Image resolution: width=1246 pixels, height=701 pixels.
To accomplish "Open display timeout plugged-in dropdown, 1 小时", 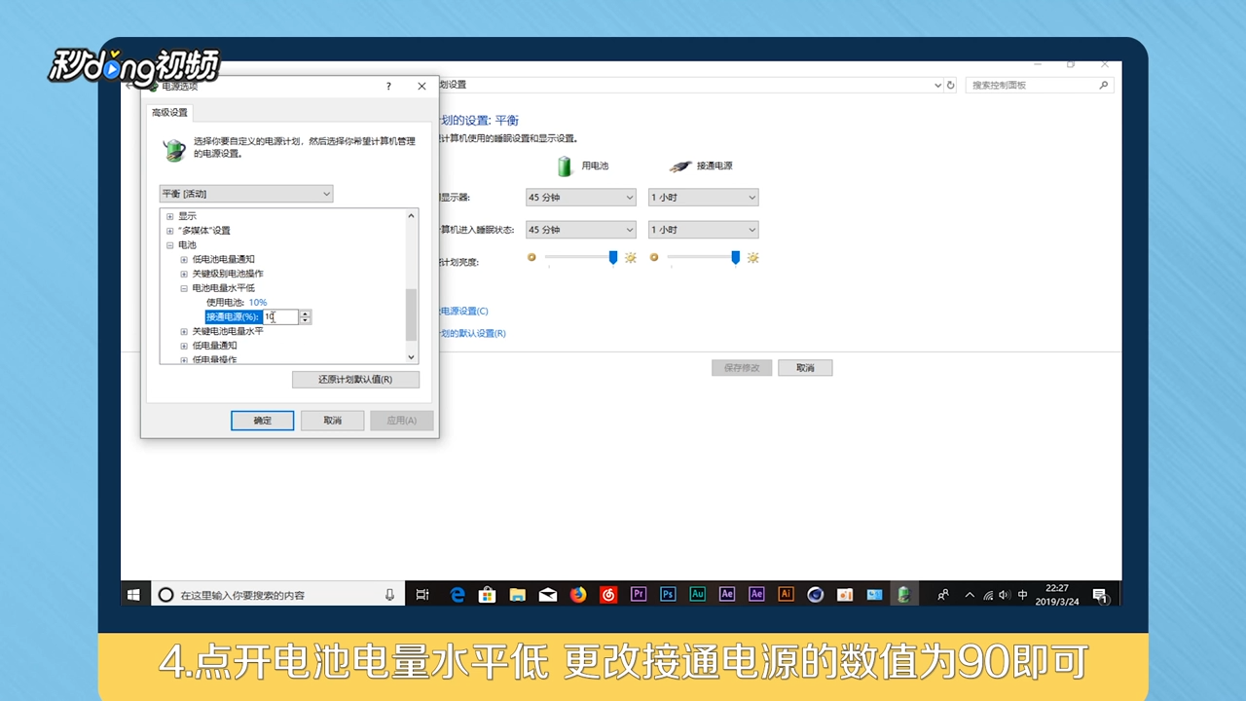I will click(704, 198).
